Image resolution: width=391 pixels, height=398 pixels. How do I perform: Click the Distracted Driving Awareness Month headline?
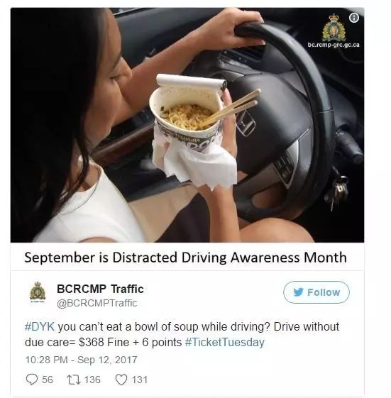tap(186, 258)
